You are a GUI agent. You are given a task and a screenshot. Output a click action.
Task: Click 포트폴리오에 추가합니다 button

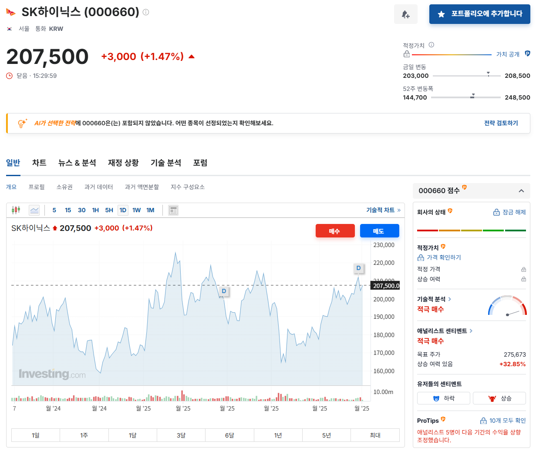click(x=480, y=14)
